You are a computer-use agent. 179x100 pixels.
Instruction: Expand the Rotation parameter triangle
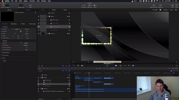coord(2,31)
